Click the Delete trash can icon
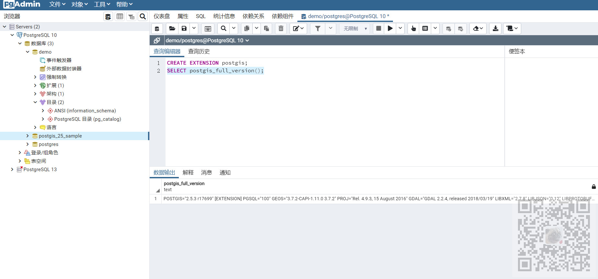 [x=281, y=28]
